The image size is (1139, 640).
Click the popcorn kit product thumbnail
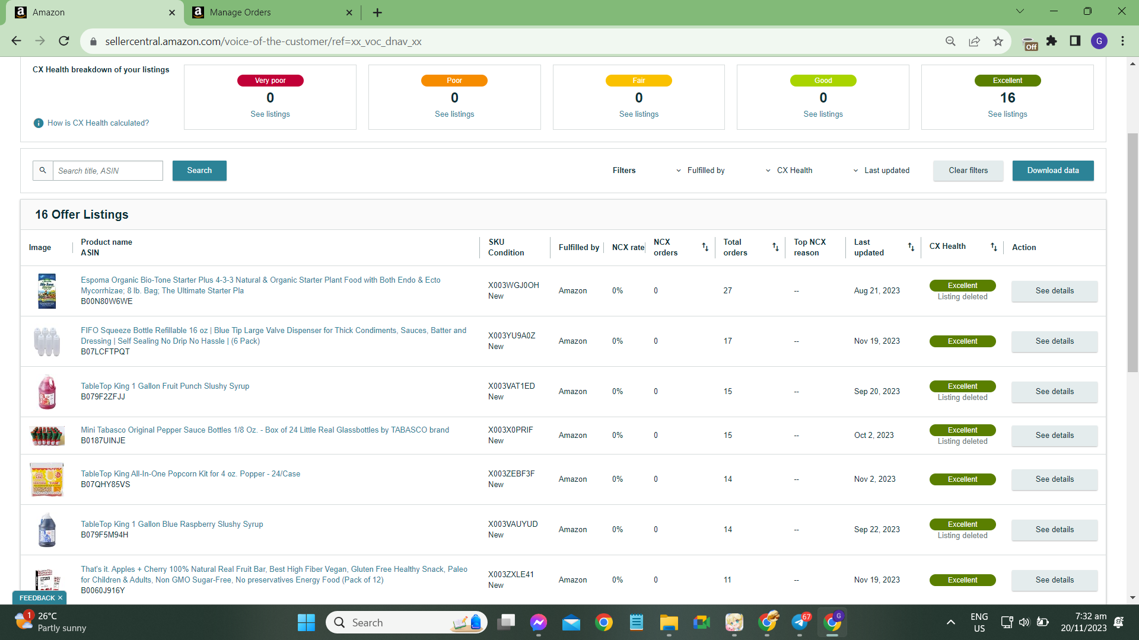click(x=47, y=479)
